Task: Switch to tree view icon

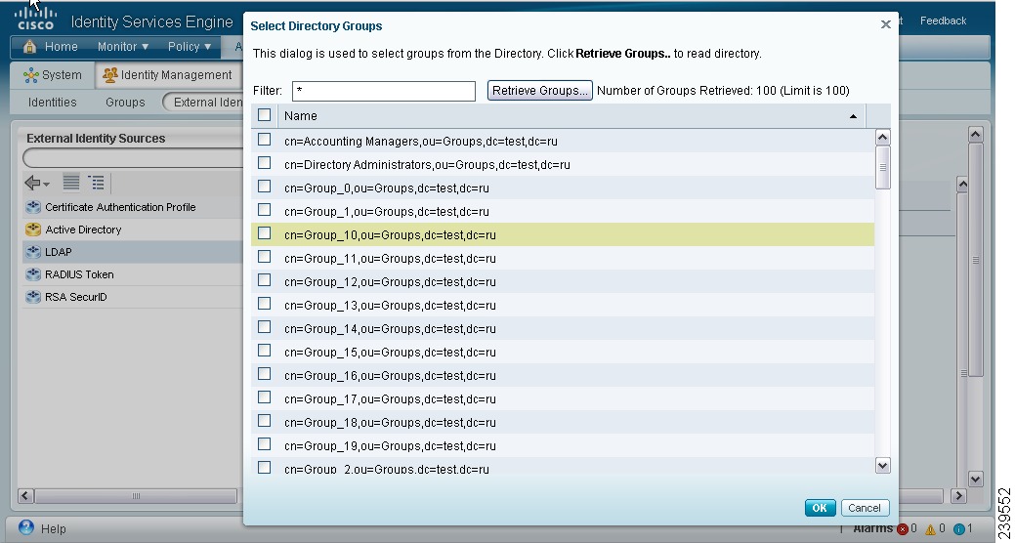Action: [x=96, y=183]
